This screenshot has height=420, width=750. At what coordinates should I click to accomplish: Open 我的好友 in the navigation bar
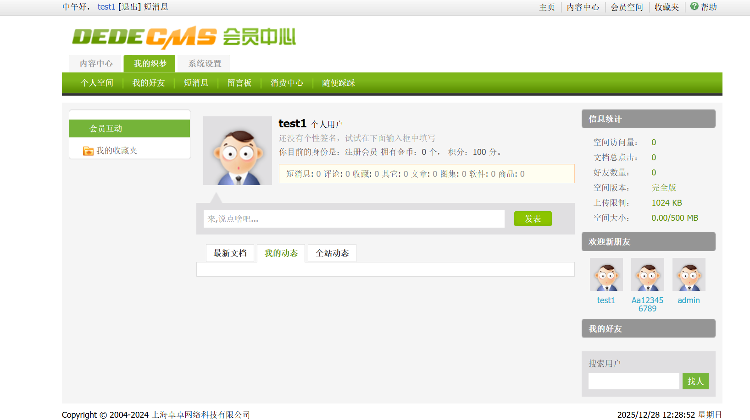pos(148,83)
